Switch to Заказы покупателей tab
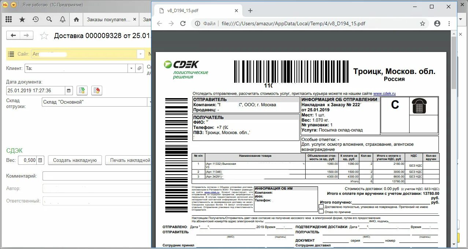Image resolution: width=468 pixels, height=249 pixels. pos(108,19)
